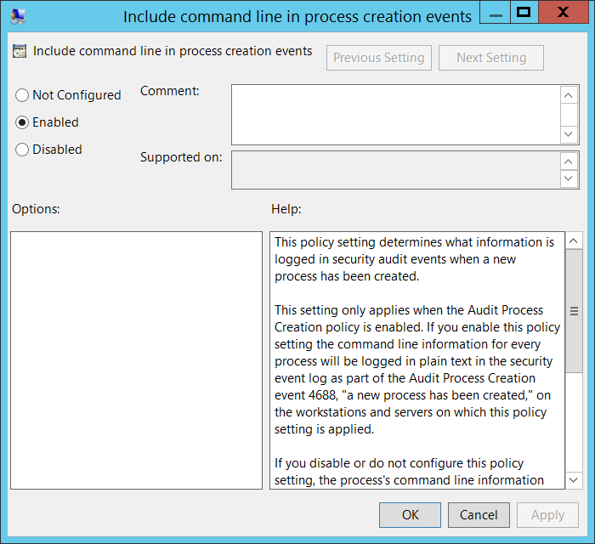Click inside the empty Options pane
This screenshot has width=595, height=544.
point(136,360)
